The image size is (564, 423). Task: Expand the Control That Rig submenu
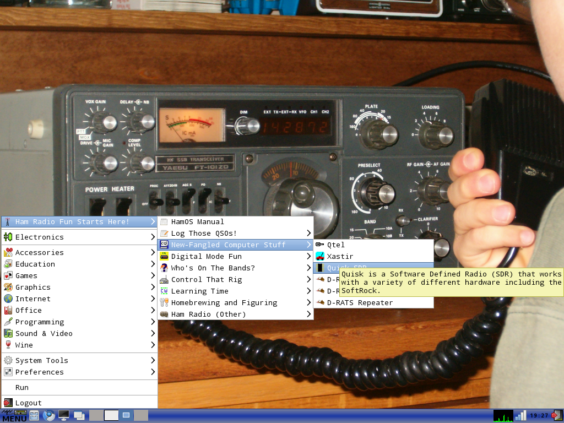click(236, 279)
